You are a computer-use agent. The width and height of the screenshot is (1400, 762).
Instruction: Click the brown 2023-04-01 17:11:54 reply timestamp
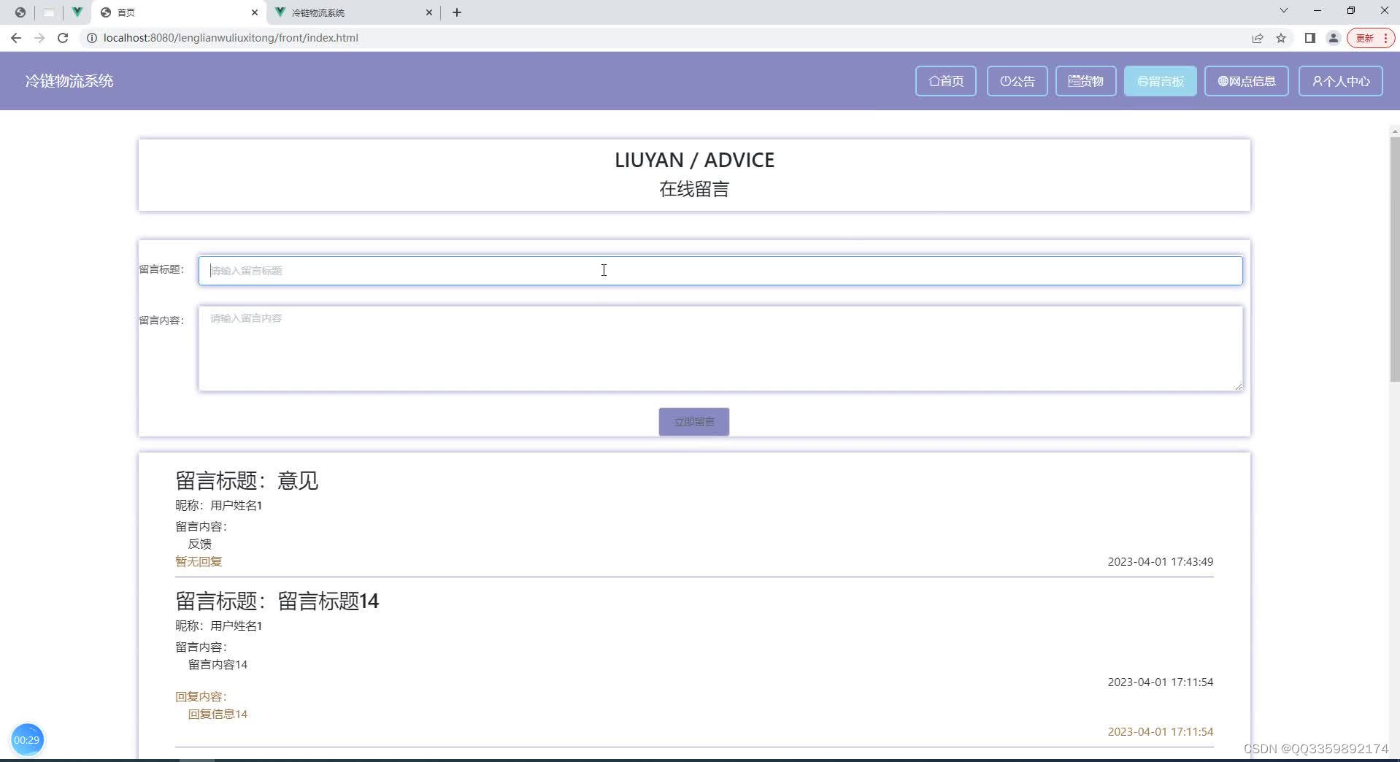pyautogui.click(x=1160, y=731)
